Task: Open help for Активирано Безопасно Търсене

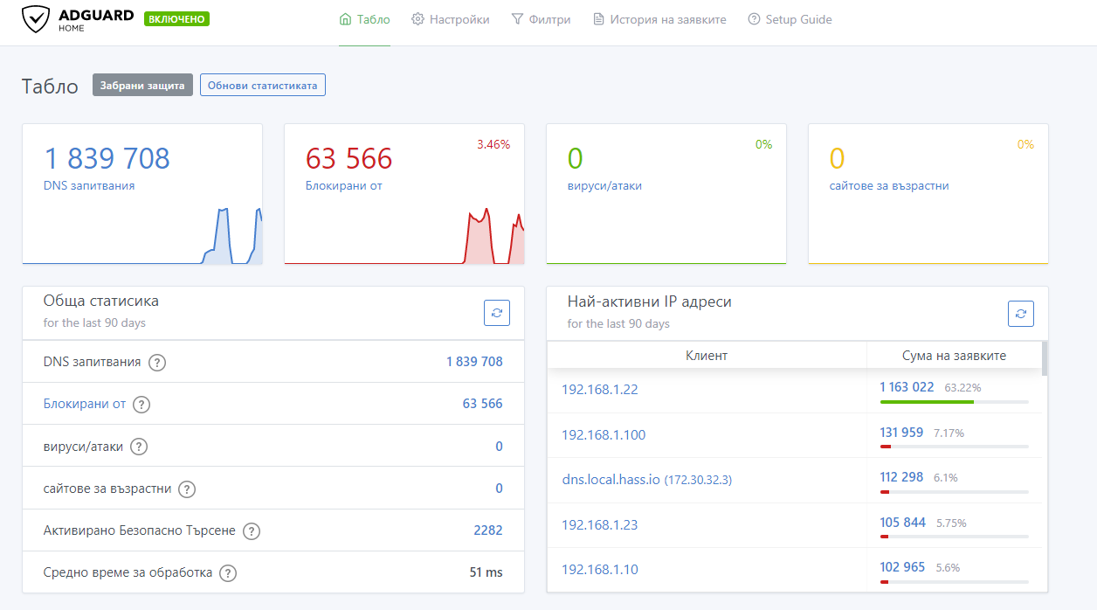Action: pyautogui.click(x=252, y=531)
